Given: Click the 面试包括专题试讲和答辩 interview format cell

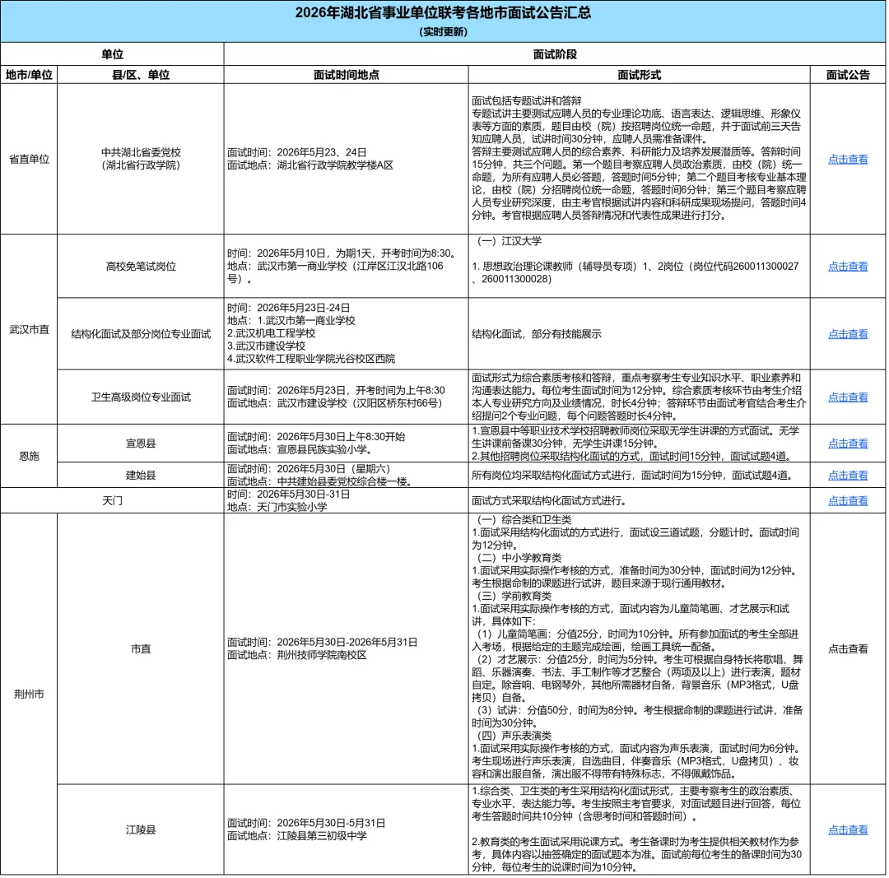Looking at the screenshot, I should coord(639,159).
